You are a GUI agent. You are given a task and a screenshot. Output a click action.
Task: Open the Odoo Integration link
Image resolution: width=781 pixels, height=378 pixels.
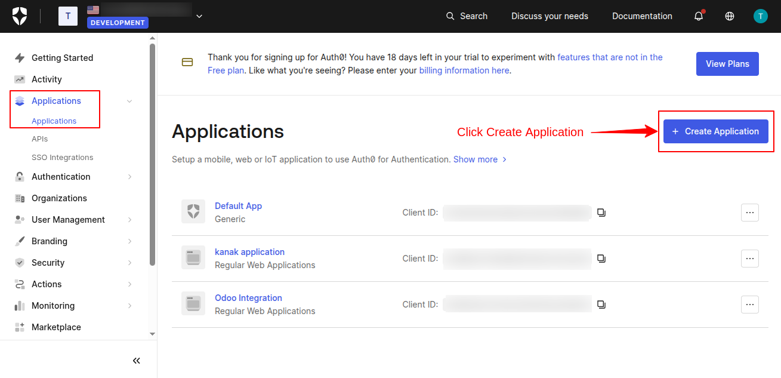coord(248,298)
